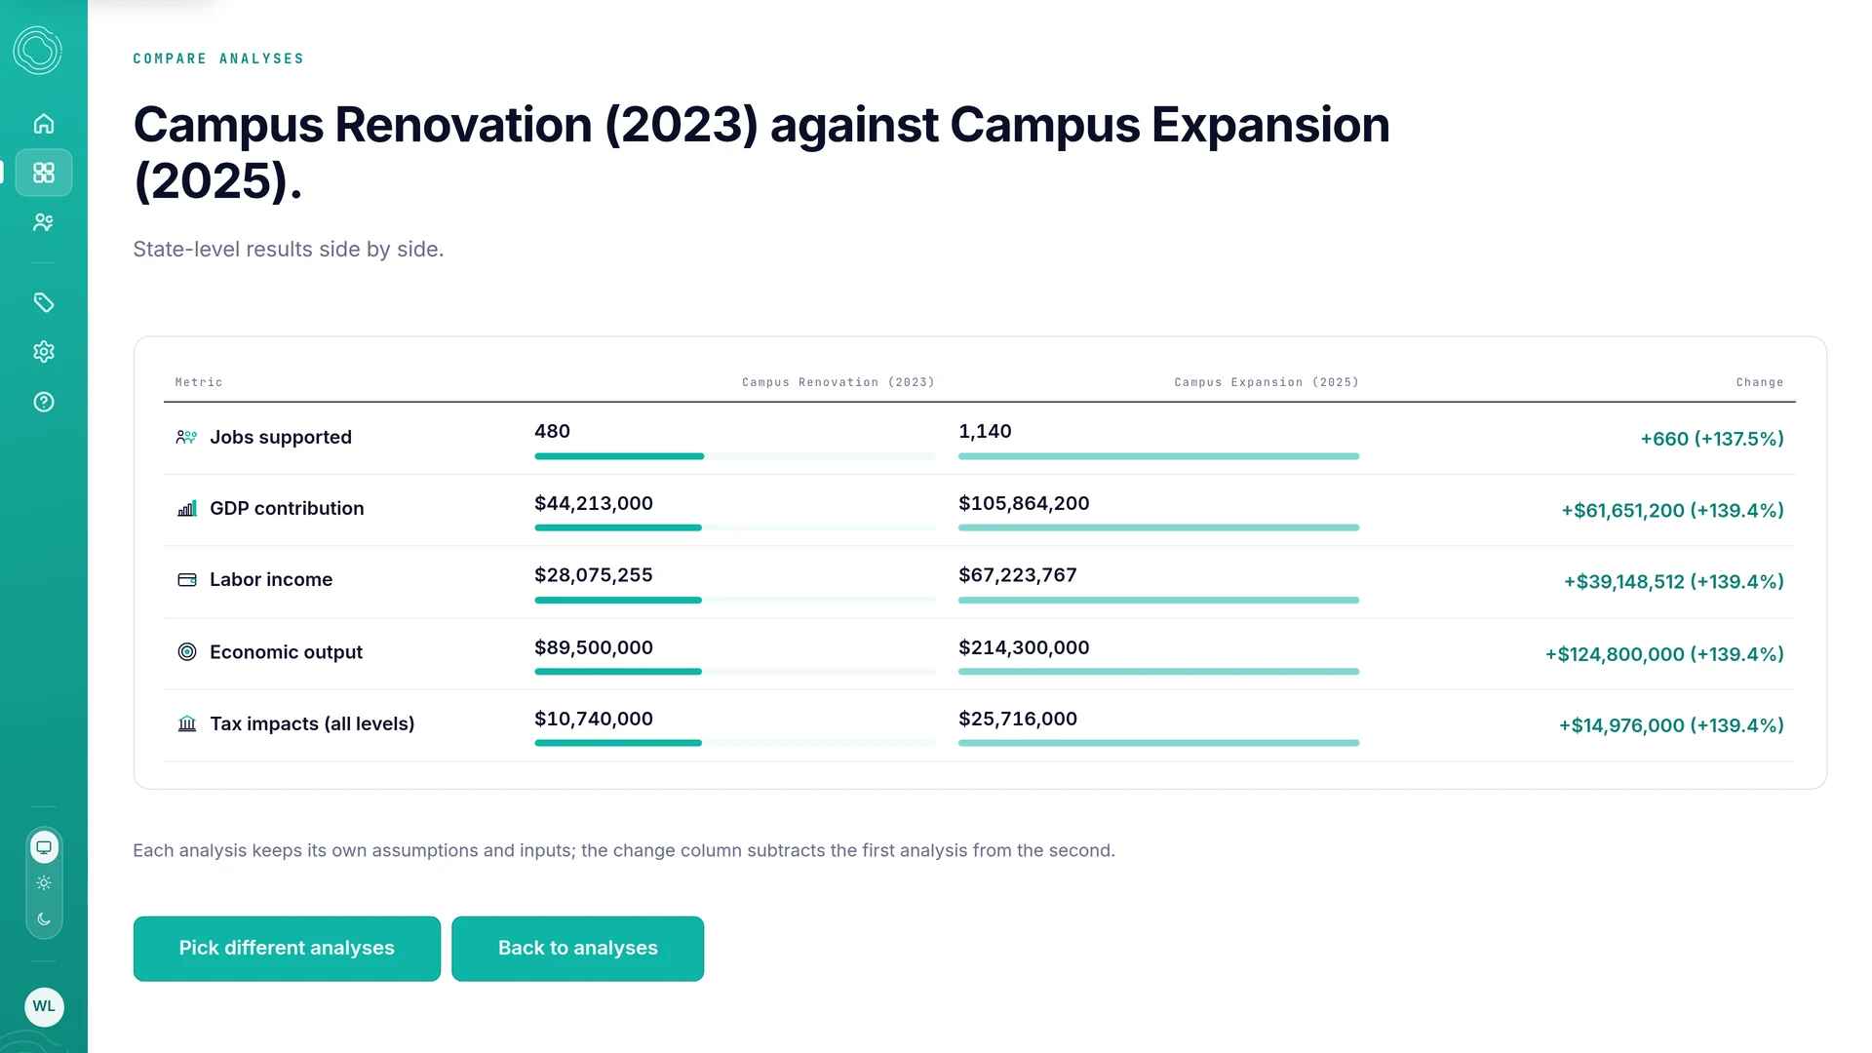This screenshot has width=1872, height=1053.
Task: Click the footnote about the change column
Action: 624,850
